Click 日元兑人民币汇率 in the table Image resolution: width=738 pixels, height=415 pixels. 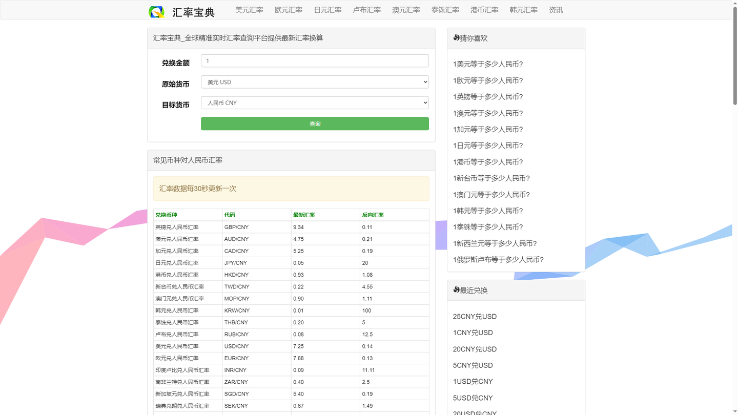coord(177,263)
